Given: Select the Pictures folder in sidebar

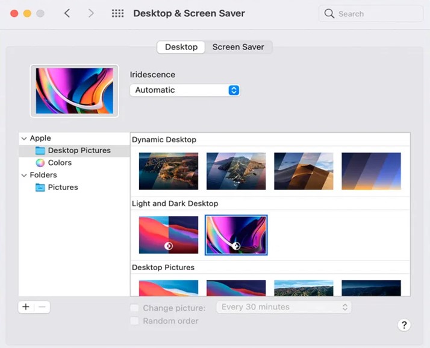Looking at the screenshot, I should coord(74,188).
